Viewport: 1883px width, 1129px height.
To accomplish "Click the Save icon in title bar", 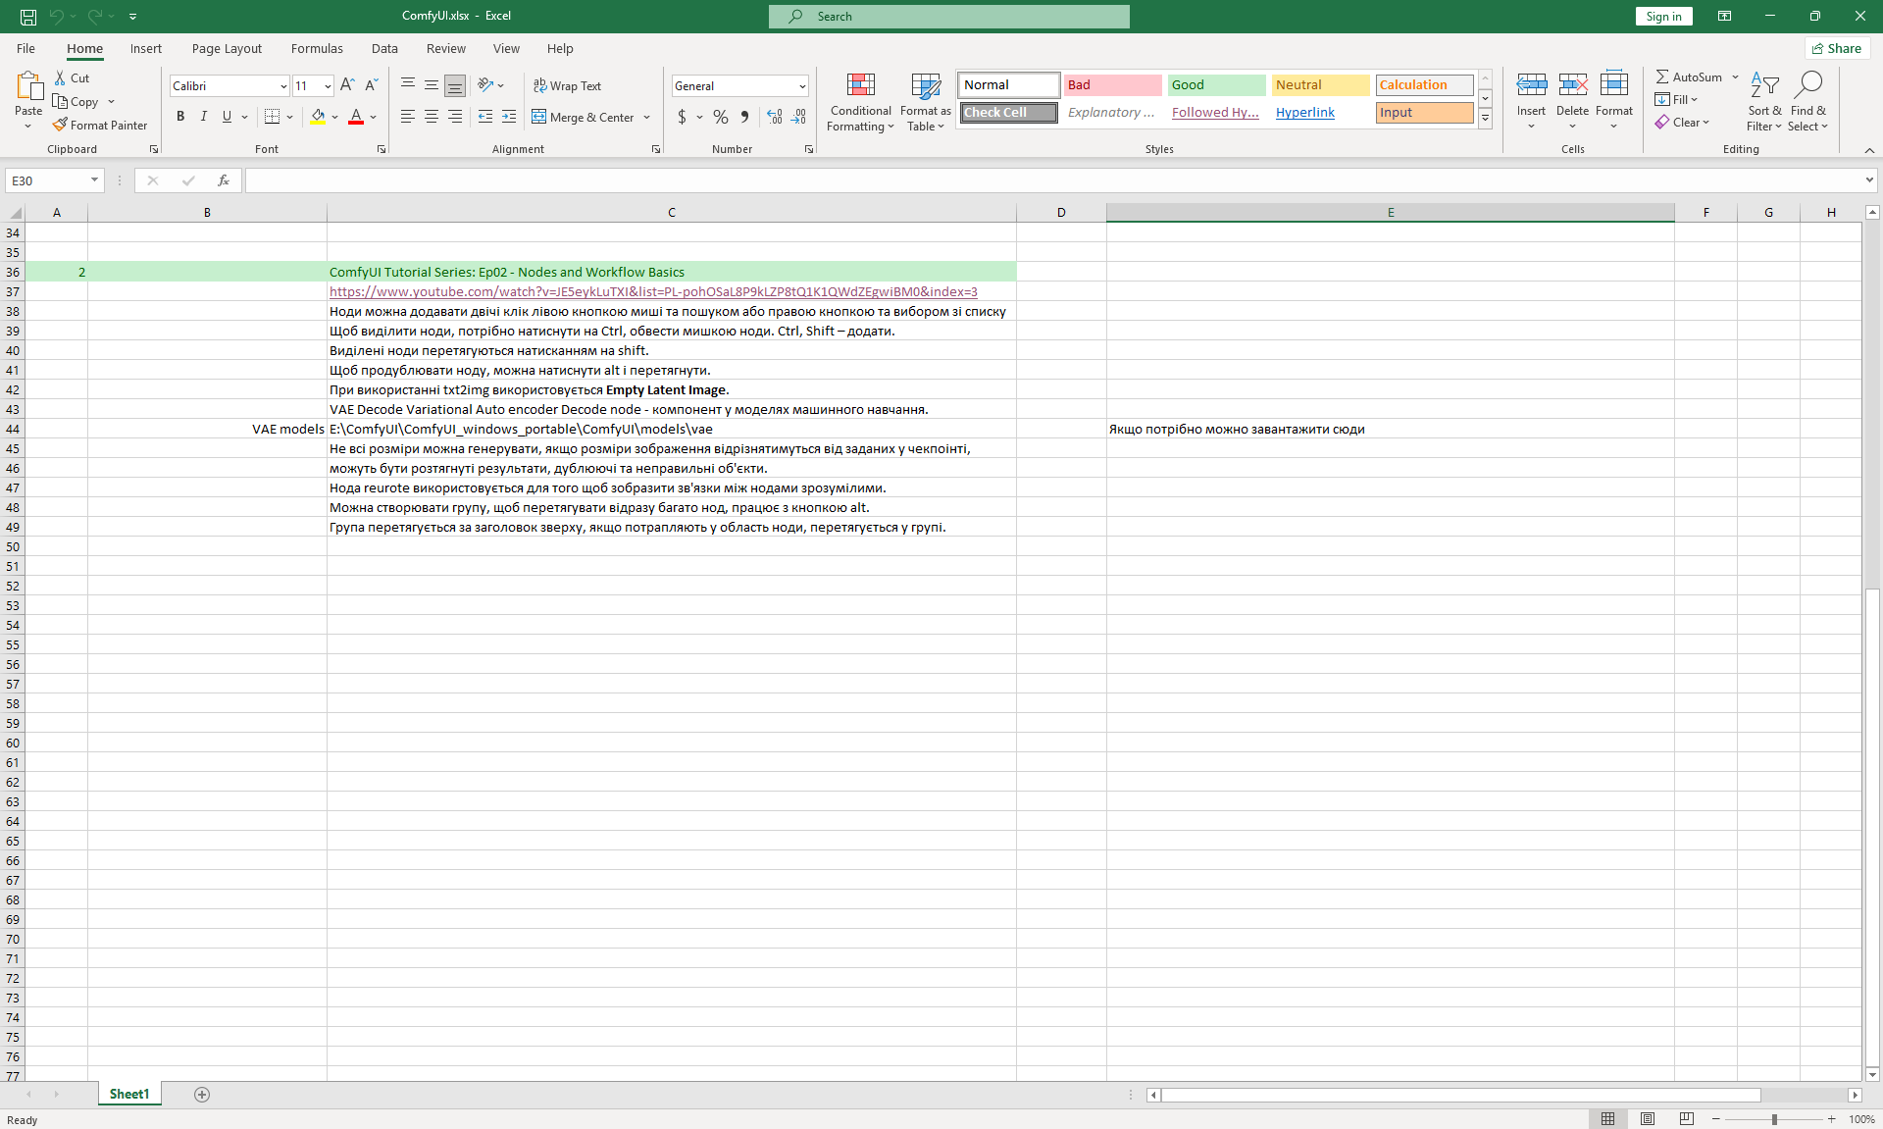I will [28, 16].
